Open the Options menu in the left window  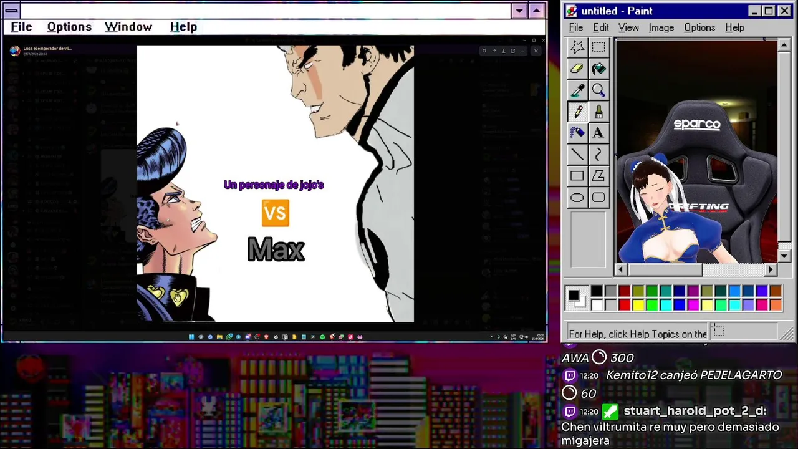(x=69, y=27)
